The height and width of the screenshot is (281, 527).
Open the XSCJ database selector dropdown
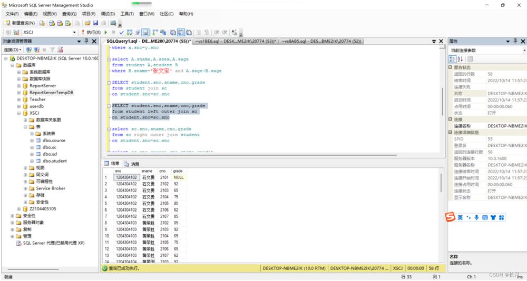(74, 33)
